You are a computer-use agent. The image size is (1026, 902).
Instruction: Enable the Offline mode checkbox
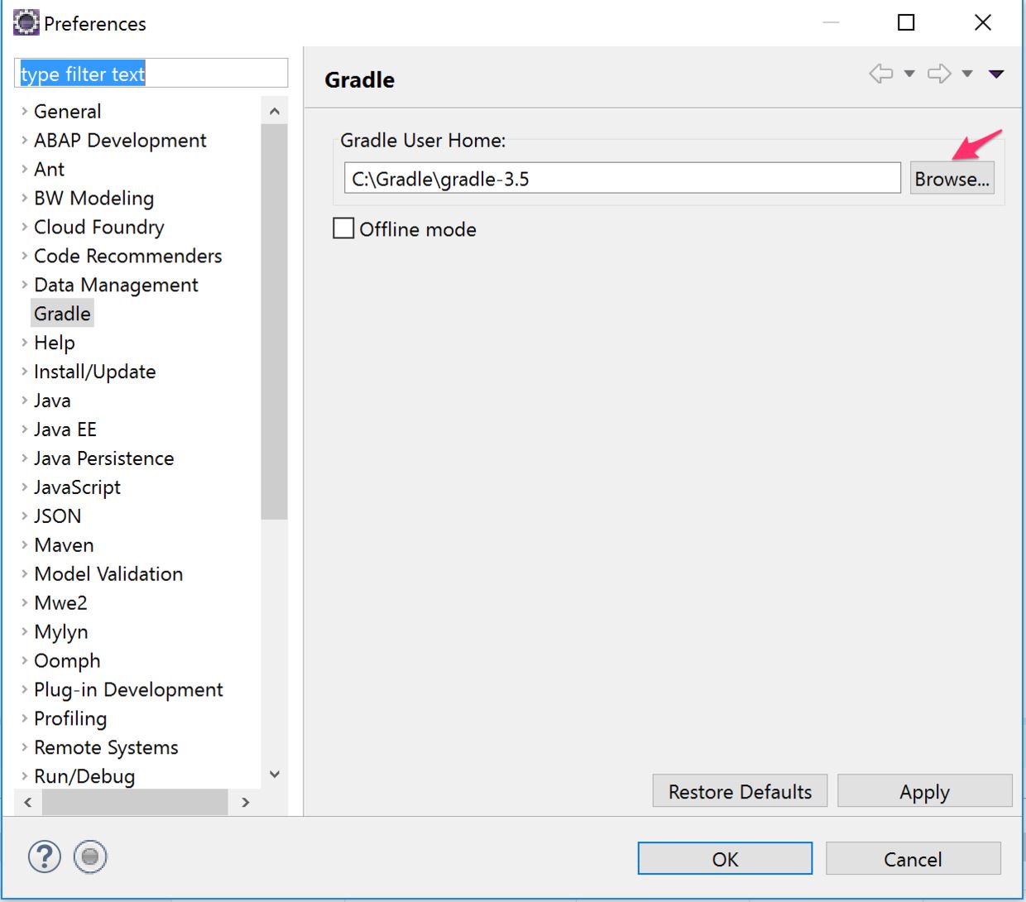click(343, 228)
